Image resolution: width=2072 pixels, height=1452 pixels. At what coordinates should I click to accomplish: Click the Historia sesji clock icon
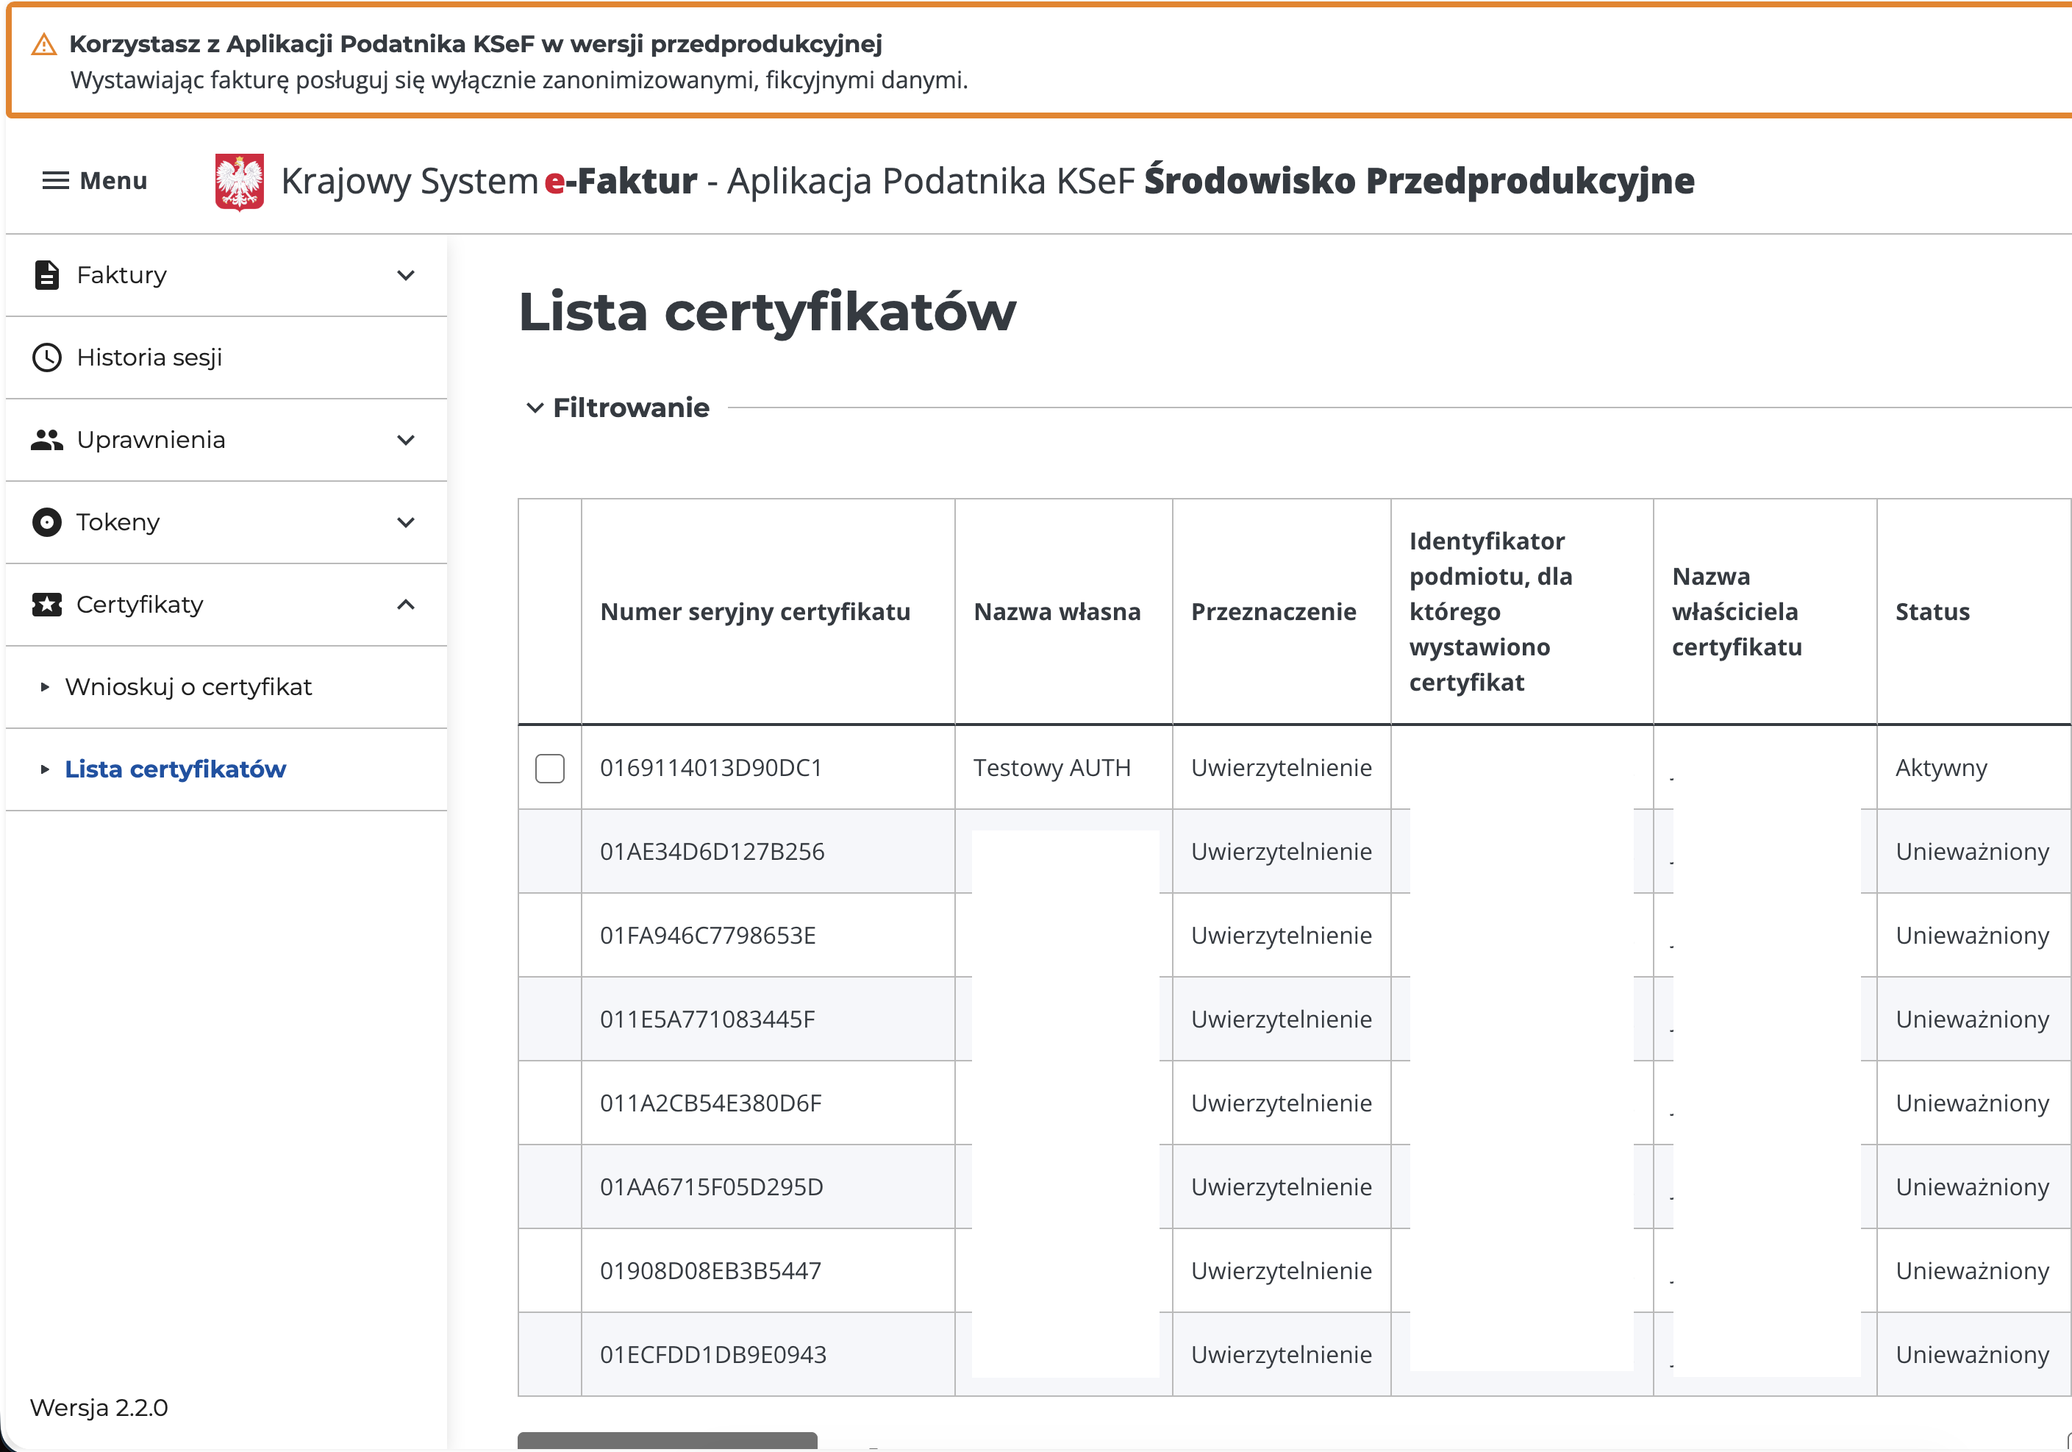coord(47,357)
